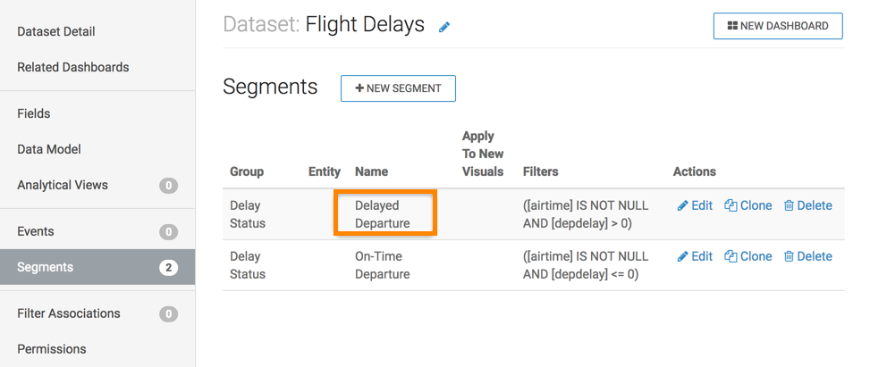Click Delete trash icon for Delayed Departure
870x367 pixels.
click(789, 205)
